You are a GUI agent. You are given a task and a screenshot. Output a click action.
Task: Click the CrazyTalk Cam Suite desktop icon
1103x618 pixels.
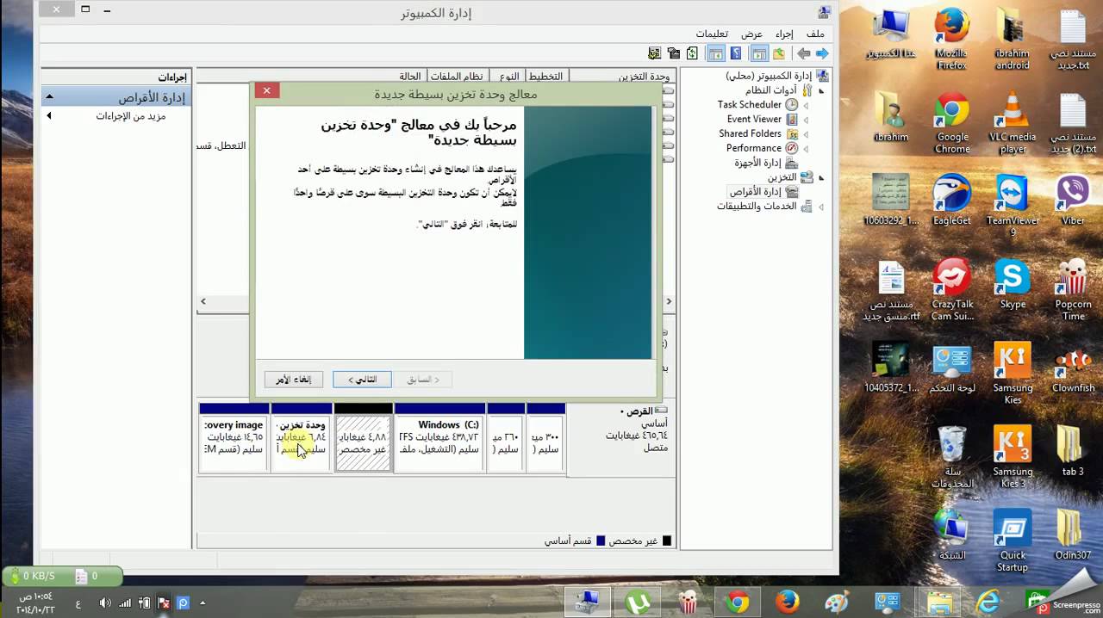click(952, 290)
